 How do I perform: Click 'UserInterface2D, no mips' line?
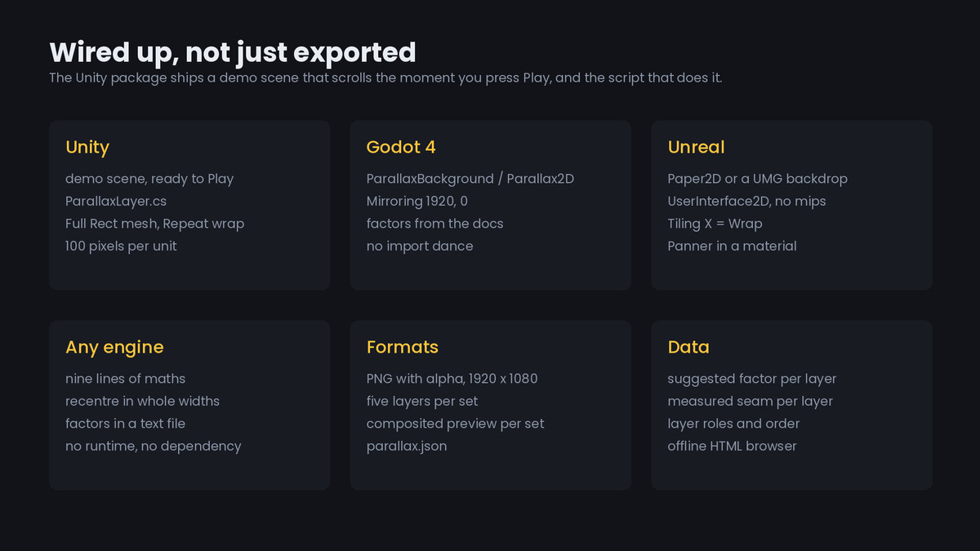click(746, 201)
